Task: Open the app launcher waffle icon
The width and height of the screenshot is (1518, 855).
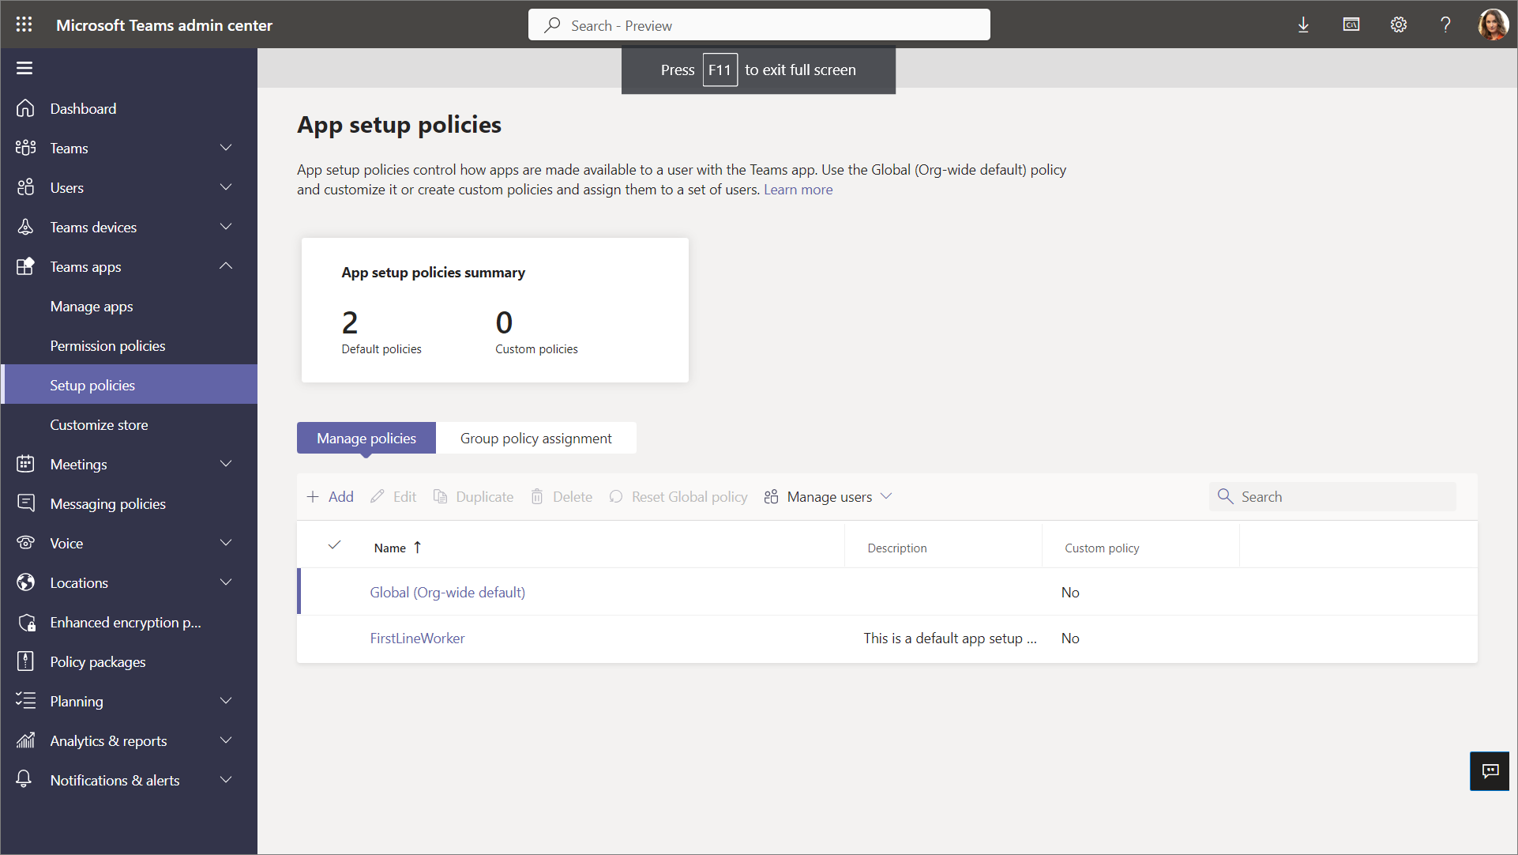Action: pos(24,24)
